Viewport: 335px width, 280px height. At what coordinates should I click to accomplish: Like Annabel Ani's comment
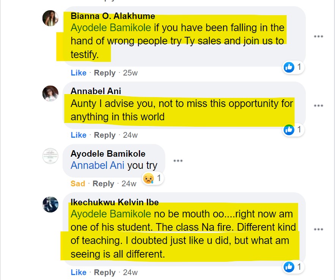pos(79,135)
